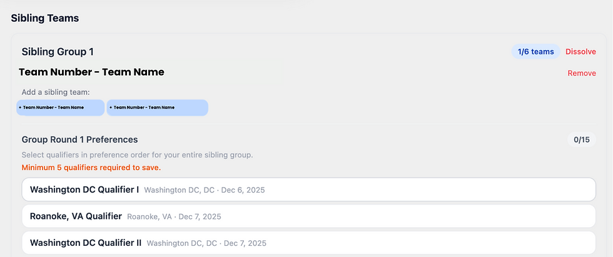Click the Sibling Teams section heading
This screenshot has height=257, width=613.
pyautogui.click(x=45, y=18)
